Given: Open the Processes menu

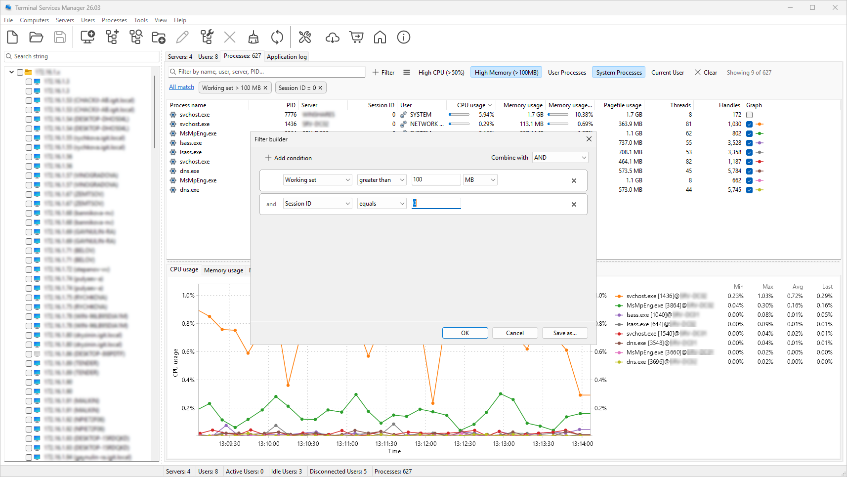Looking at the screenshot, I should point(114,20).
